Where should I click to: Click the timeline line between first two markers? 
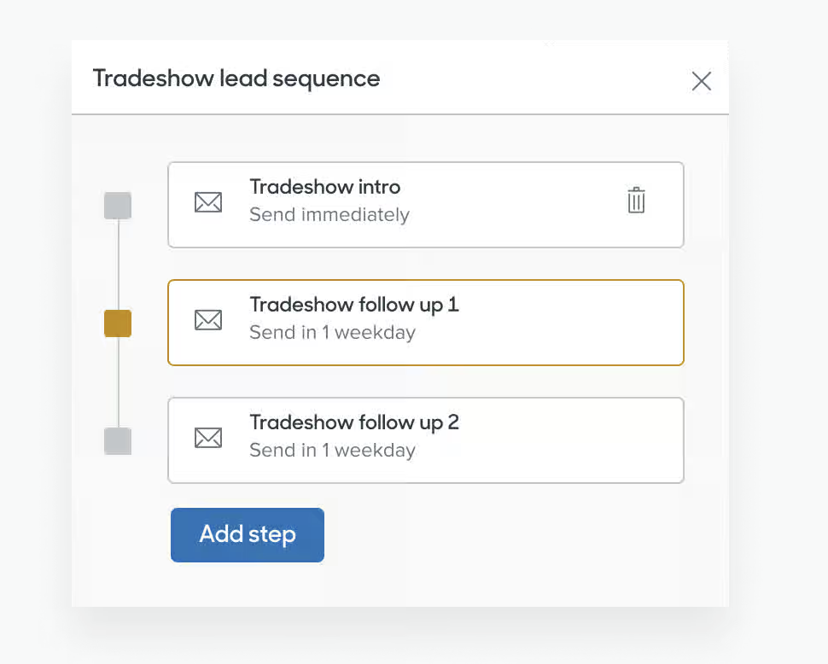point(118,265)
